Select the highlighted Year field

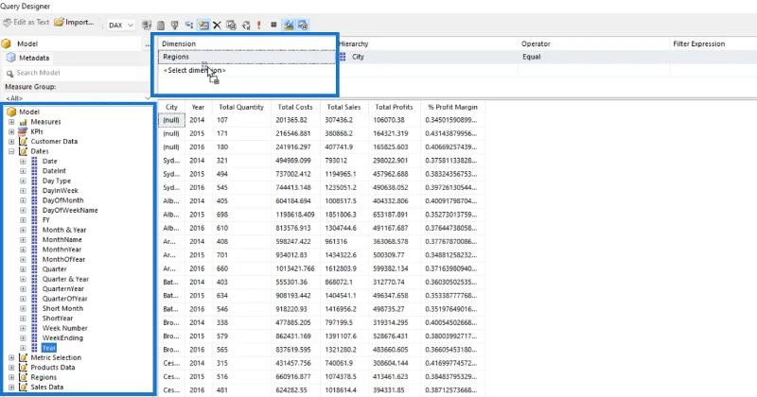pyautogui.click(x=49, y=348)
